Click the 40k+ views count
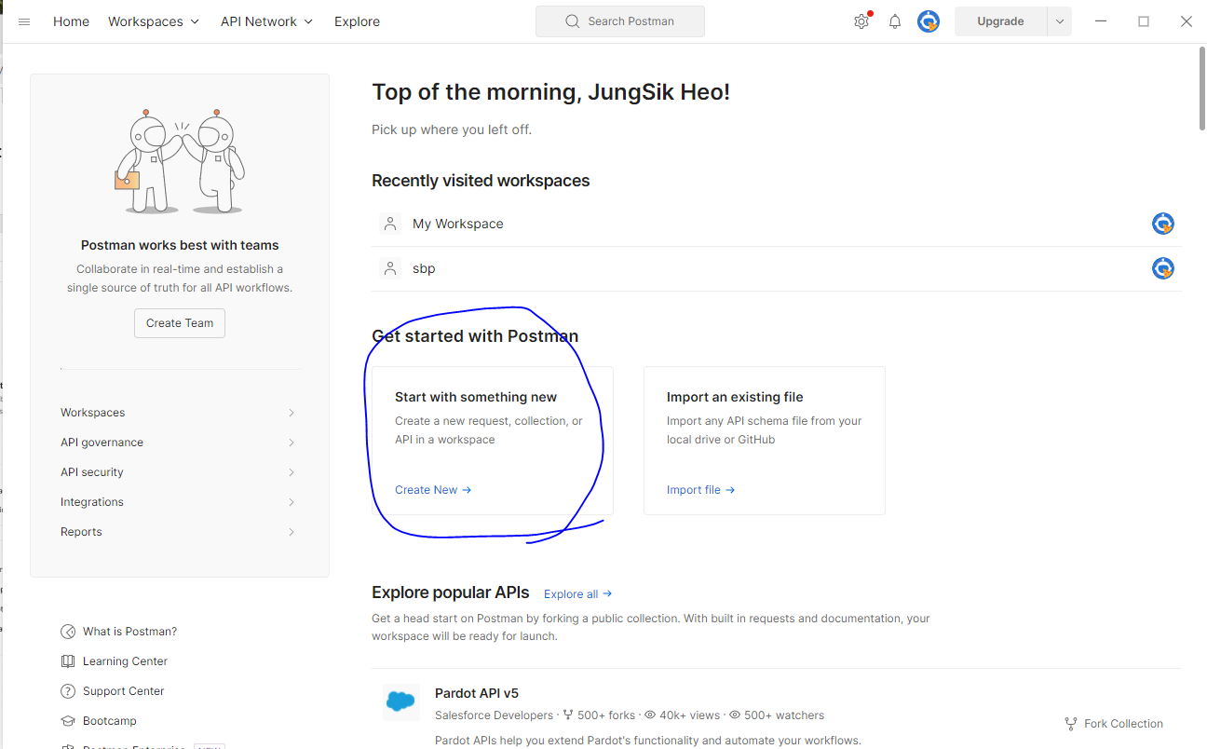This screenshot has width=1207, height=749. pos(683,715)
